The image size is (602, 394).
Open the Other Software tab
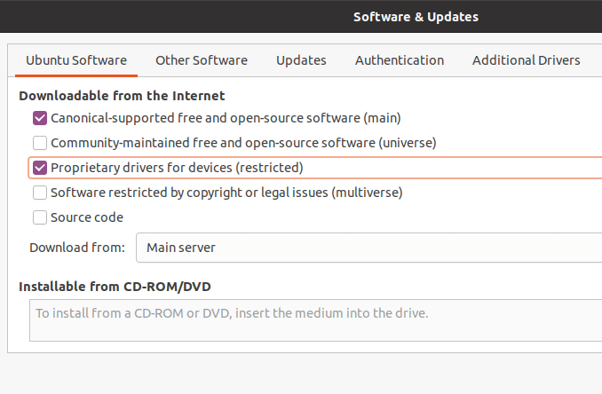[202, 60]
